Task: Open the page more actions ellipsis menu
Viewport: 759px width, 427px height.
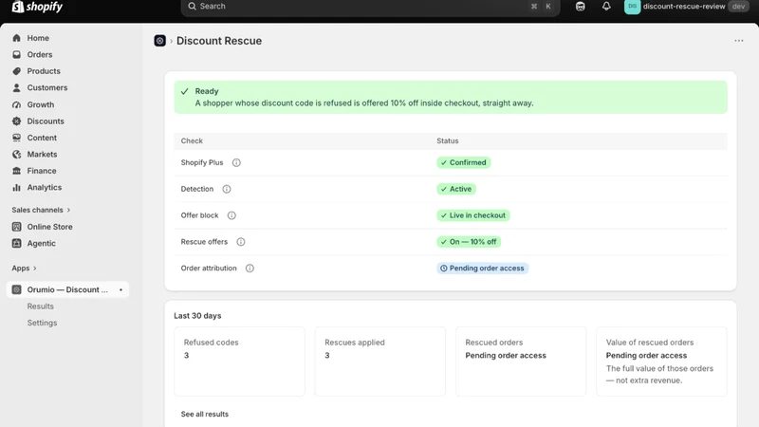Action: click(x=739, y=41)
